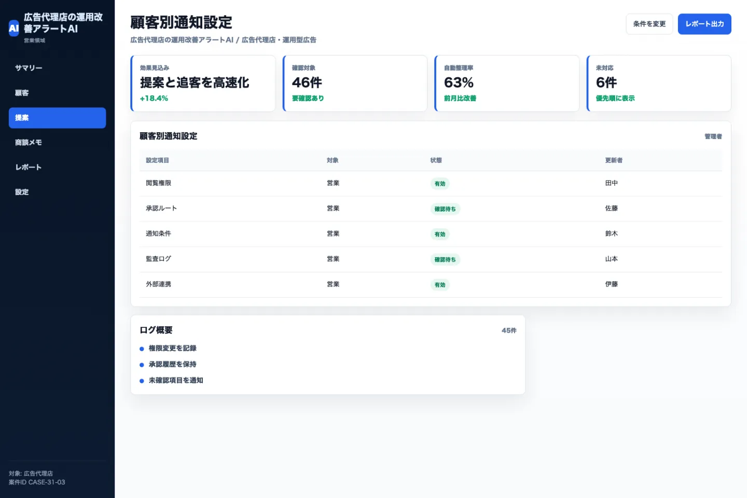This screenshot has height=498, width=747.
Task: Click updater name 山本
Action: (611, 259)
